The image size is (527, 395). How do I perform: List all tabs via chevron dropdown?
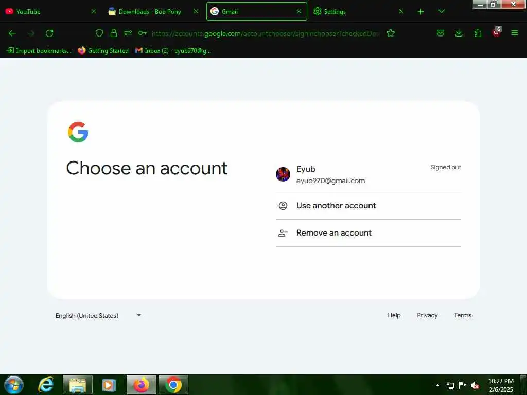tap(442, 11)
